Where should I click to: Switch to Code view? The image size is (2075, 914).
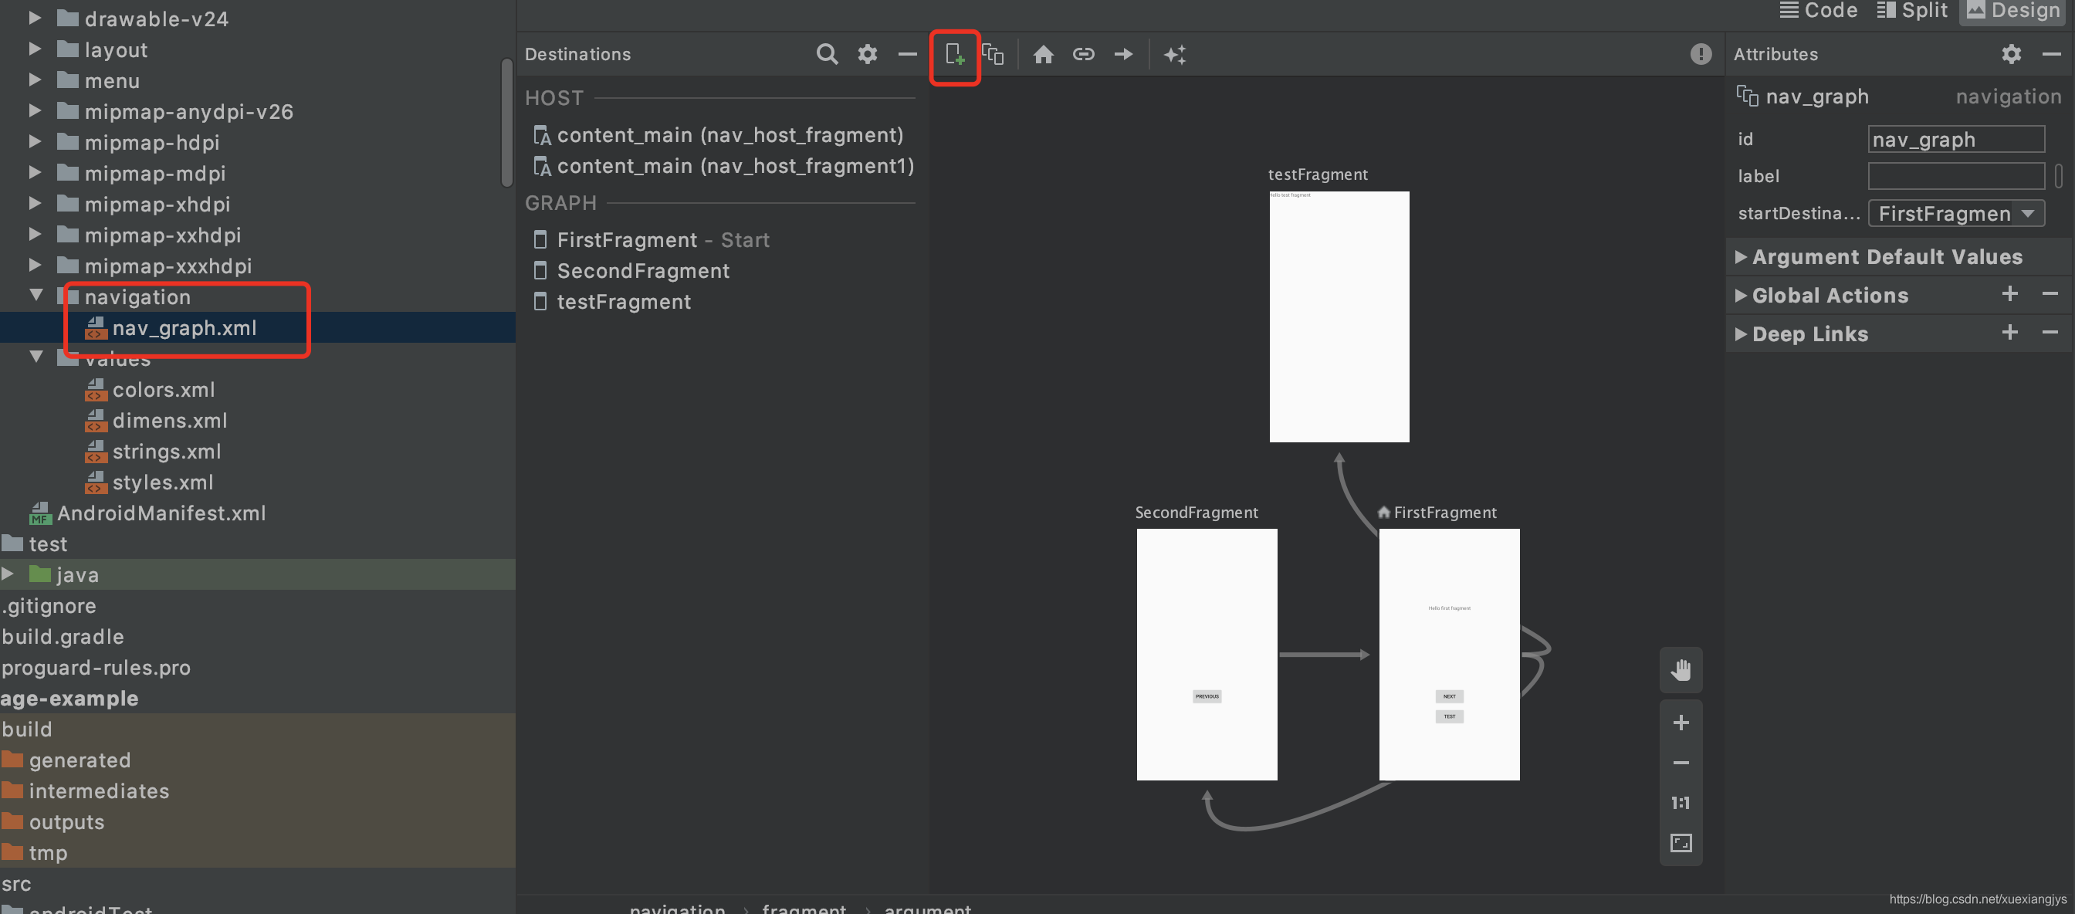click(x=1818, y=12)
